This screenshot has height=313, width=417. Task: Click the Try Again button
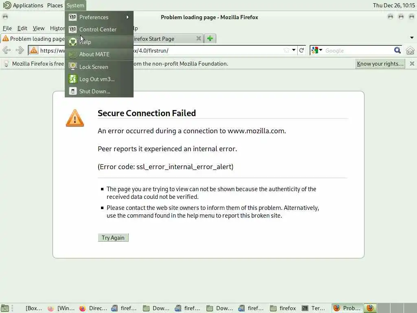point(113,238)
